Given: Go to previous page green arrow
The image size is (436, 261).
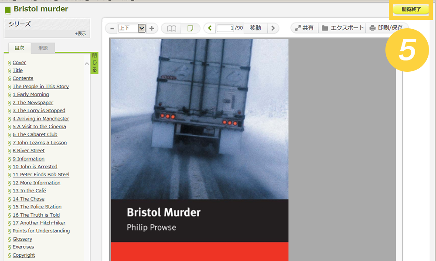Looking at the screenshot, I should 210,28.
